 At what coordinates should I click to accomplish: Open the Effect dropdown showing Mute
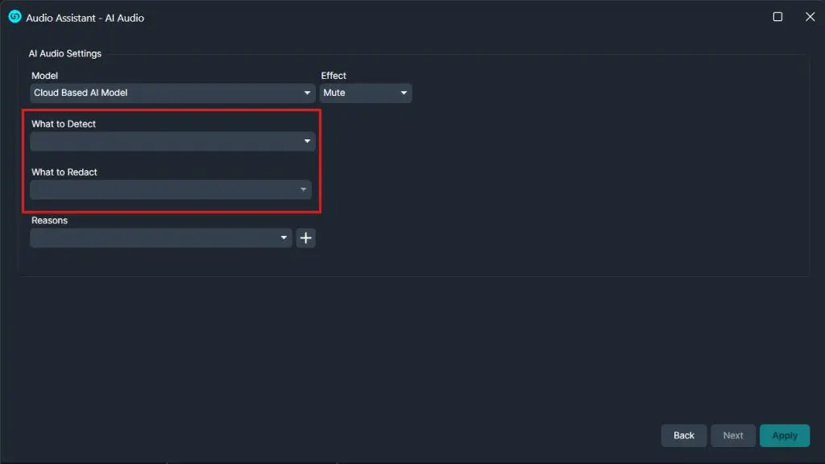pos(366,93)
